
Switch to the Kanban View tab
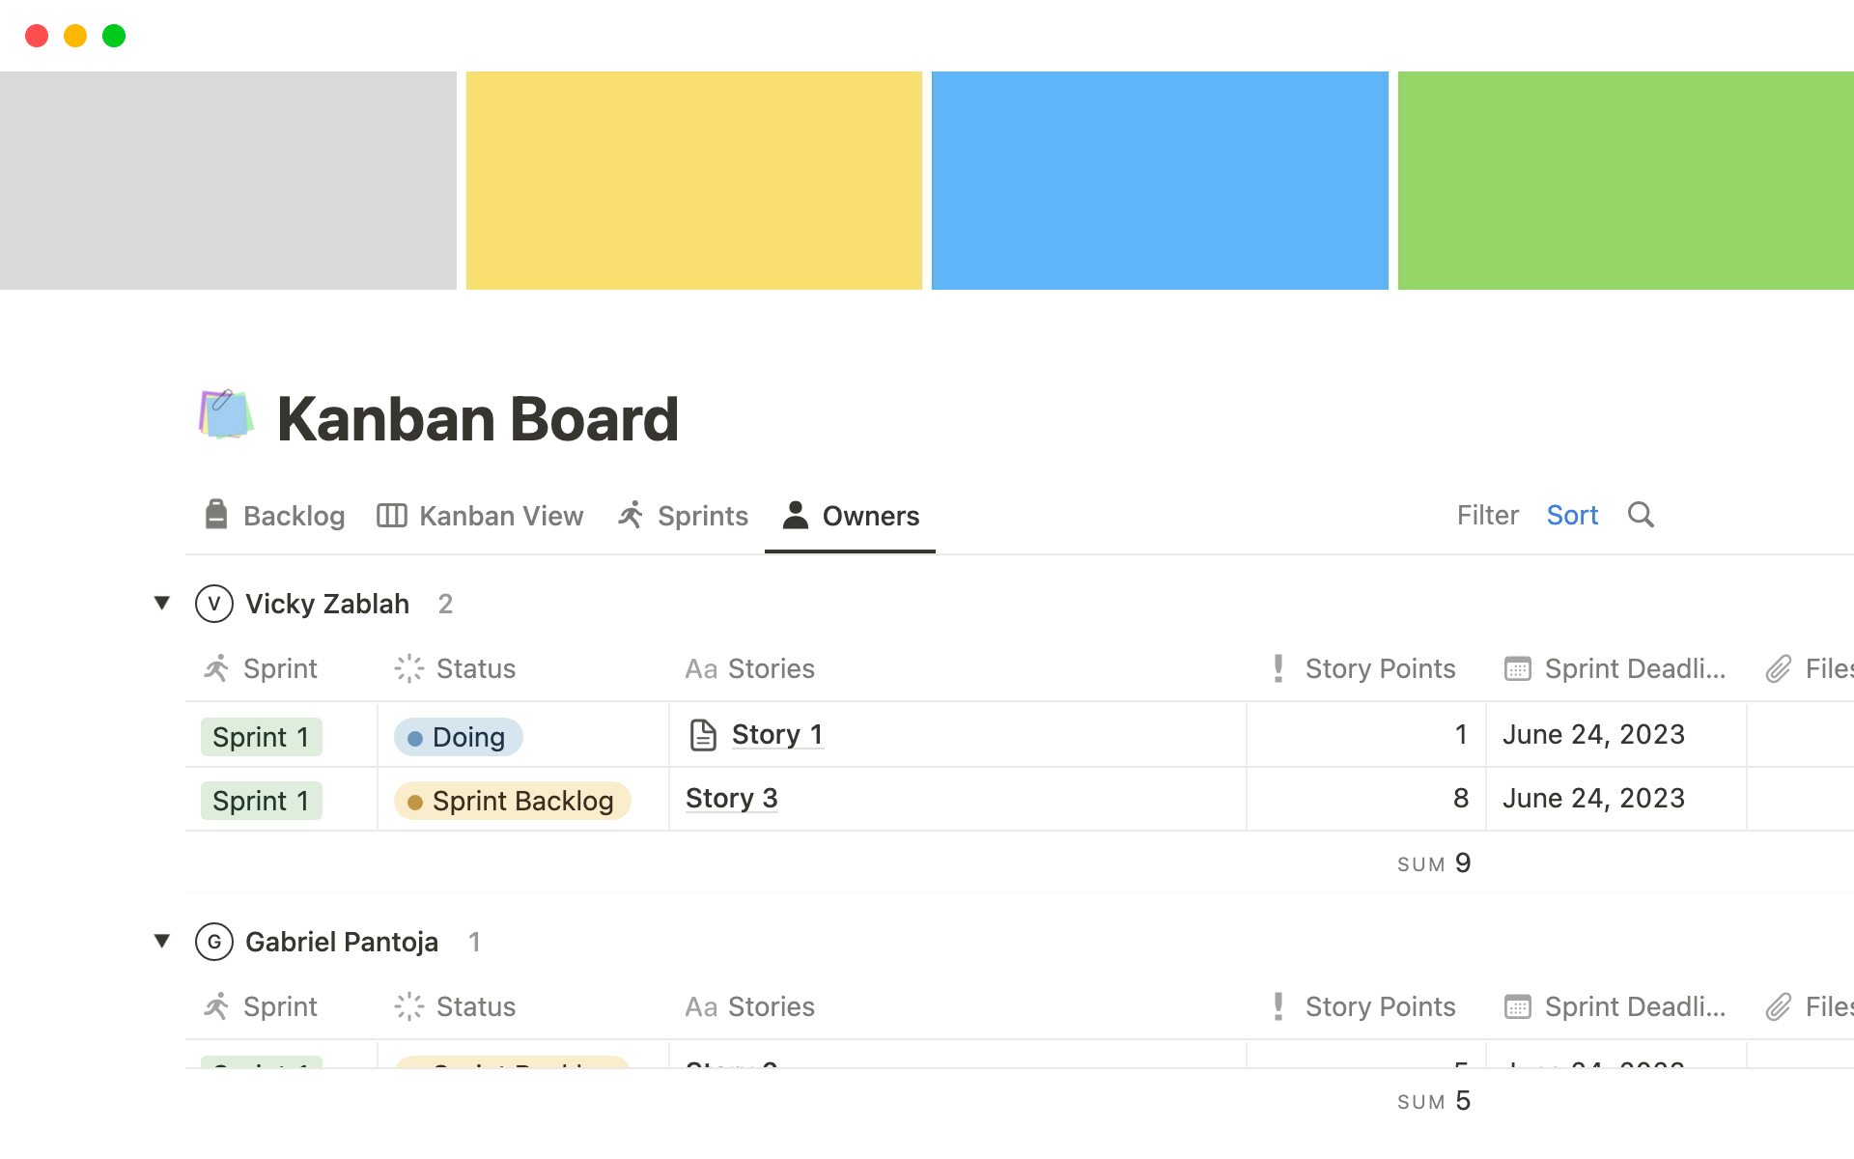click(x=480, y=516)
